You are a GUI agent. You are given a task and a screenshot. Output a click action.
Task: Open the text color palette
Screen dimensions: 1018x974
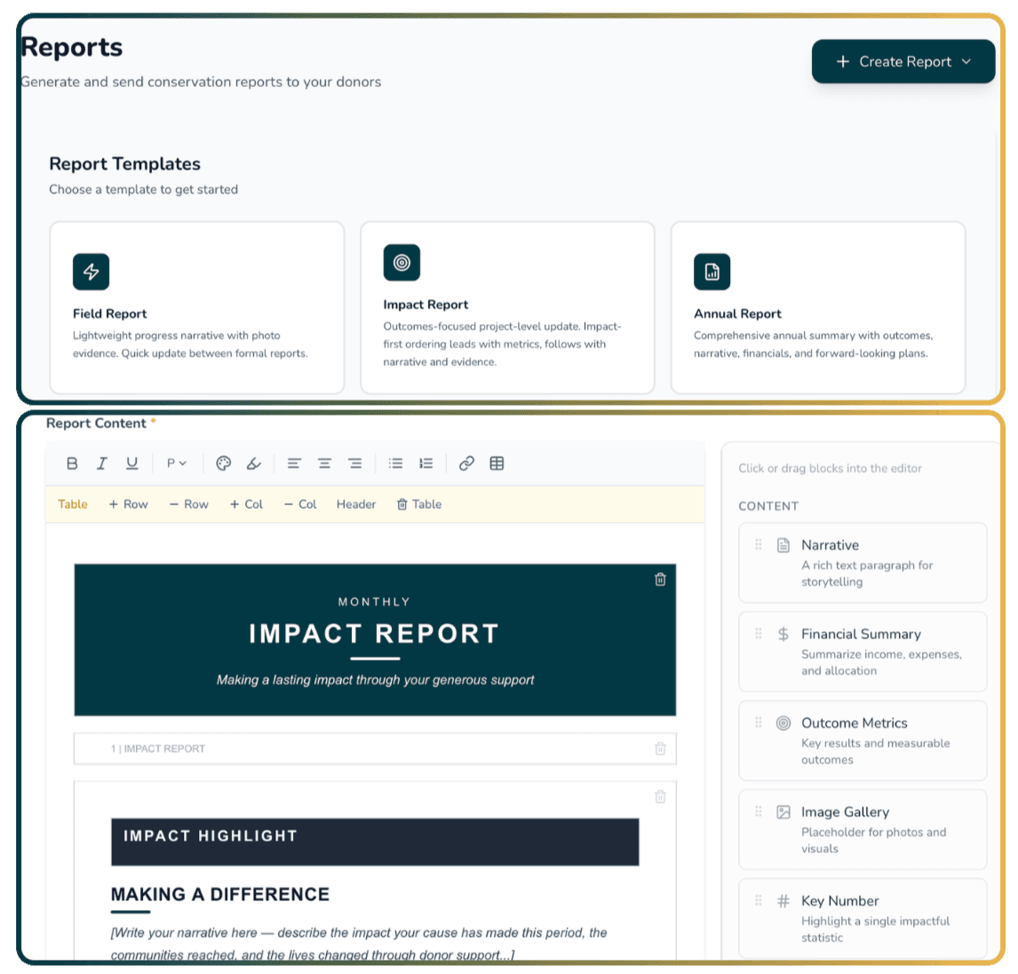[223, 463]
